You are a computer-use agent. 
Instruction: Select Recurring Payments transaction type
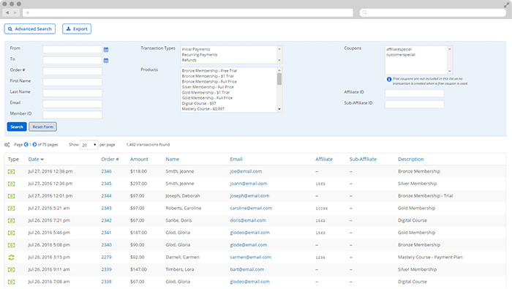point(200,55)
